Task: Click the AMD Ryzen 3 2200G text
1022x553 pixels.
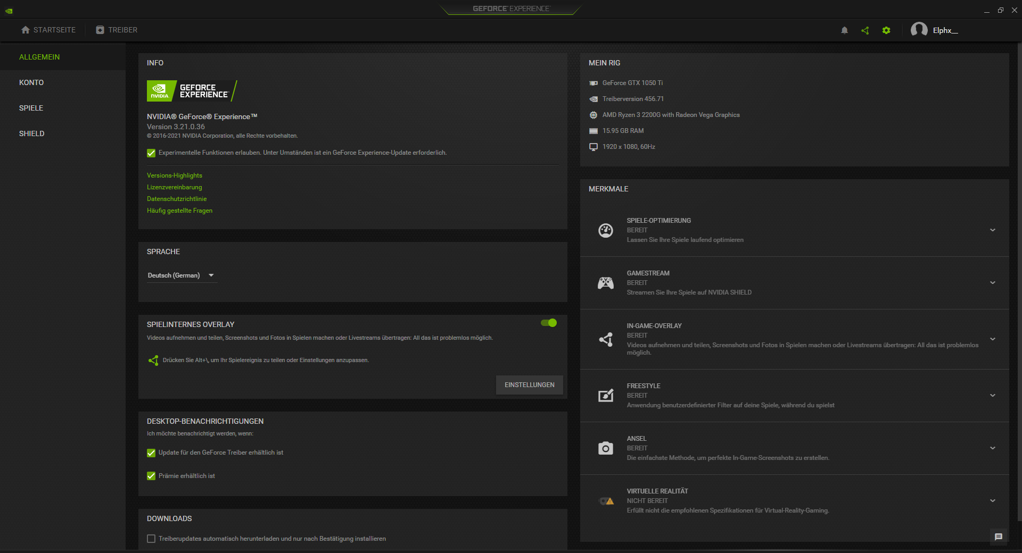Action: coord(671,115)
